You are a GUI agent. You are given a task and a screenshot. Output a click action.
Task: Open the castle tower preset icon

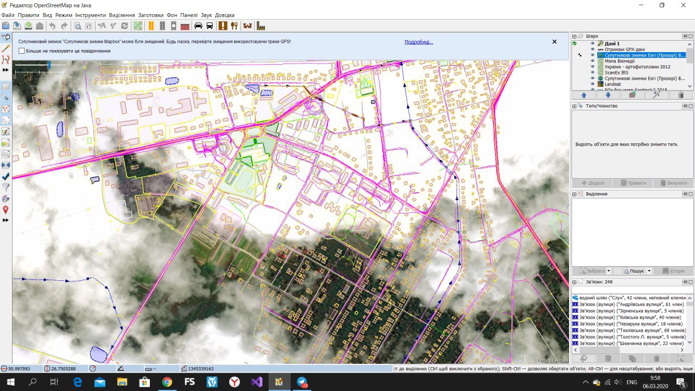pyautogui.click(x=248, y=26)
